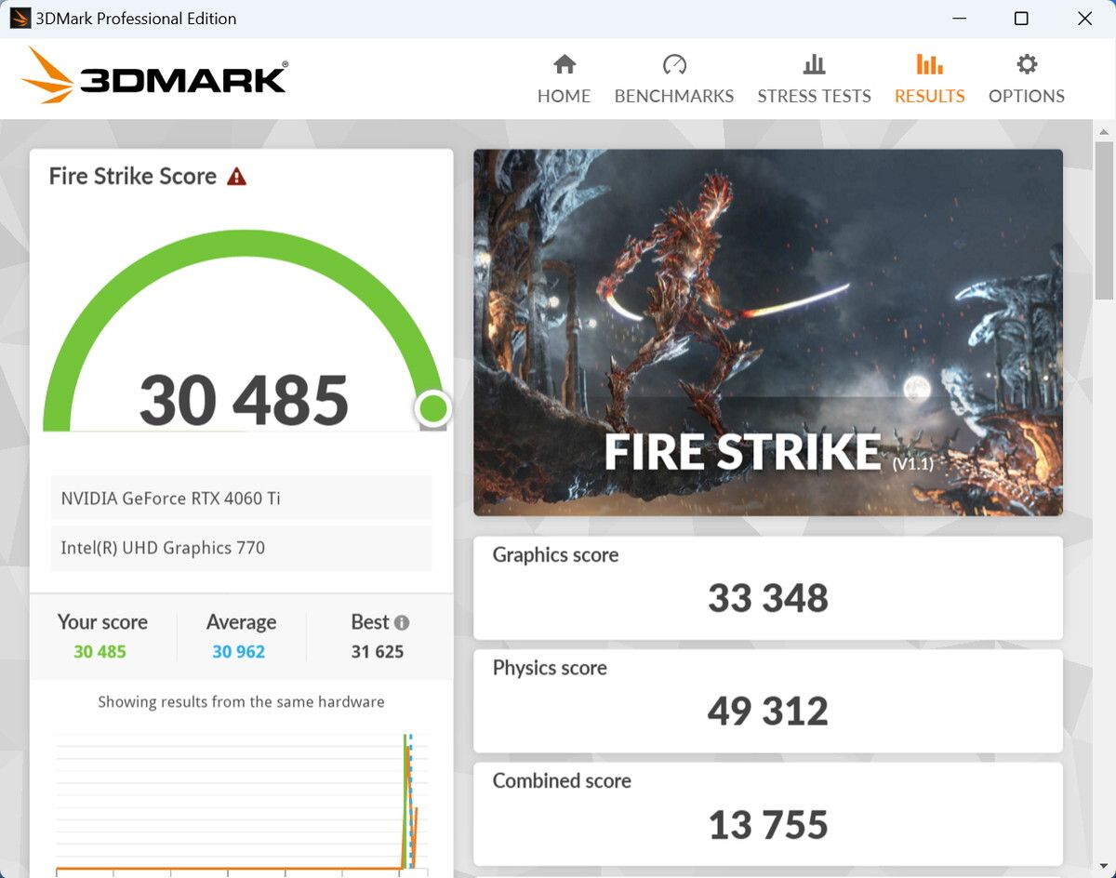Click the NVIDIA GeForce RTX 4060 Ti entry
This screenshot has height=878, width=1116.
pyautogui.click(x=241, y=499)
